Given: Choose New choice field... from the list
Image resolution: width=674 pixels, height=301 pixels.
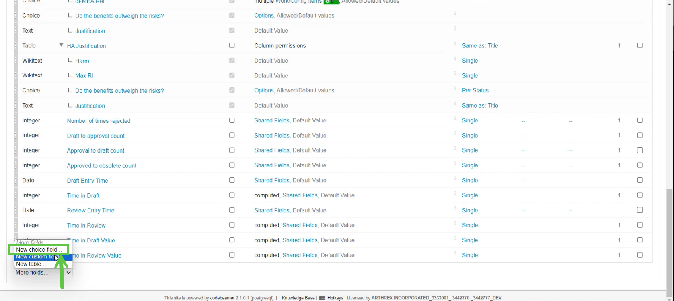Looking at the screenshot, I should coord(39,250).
